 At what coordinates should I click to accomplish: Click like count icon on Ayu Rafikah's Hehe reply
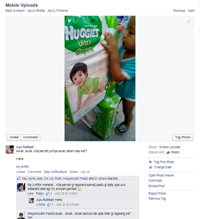(49, 204)
